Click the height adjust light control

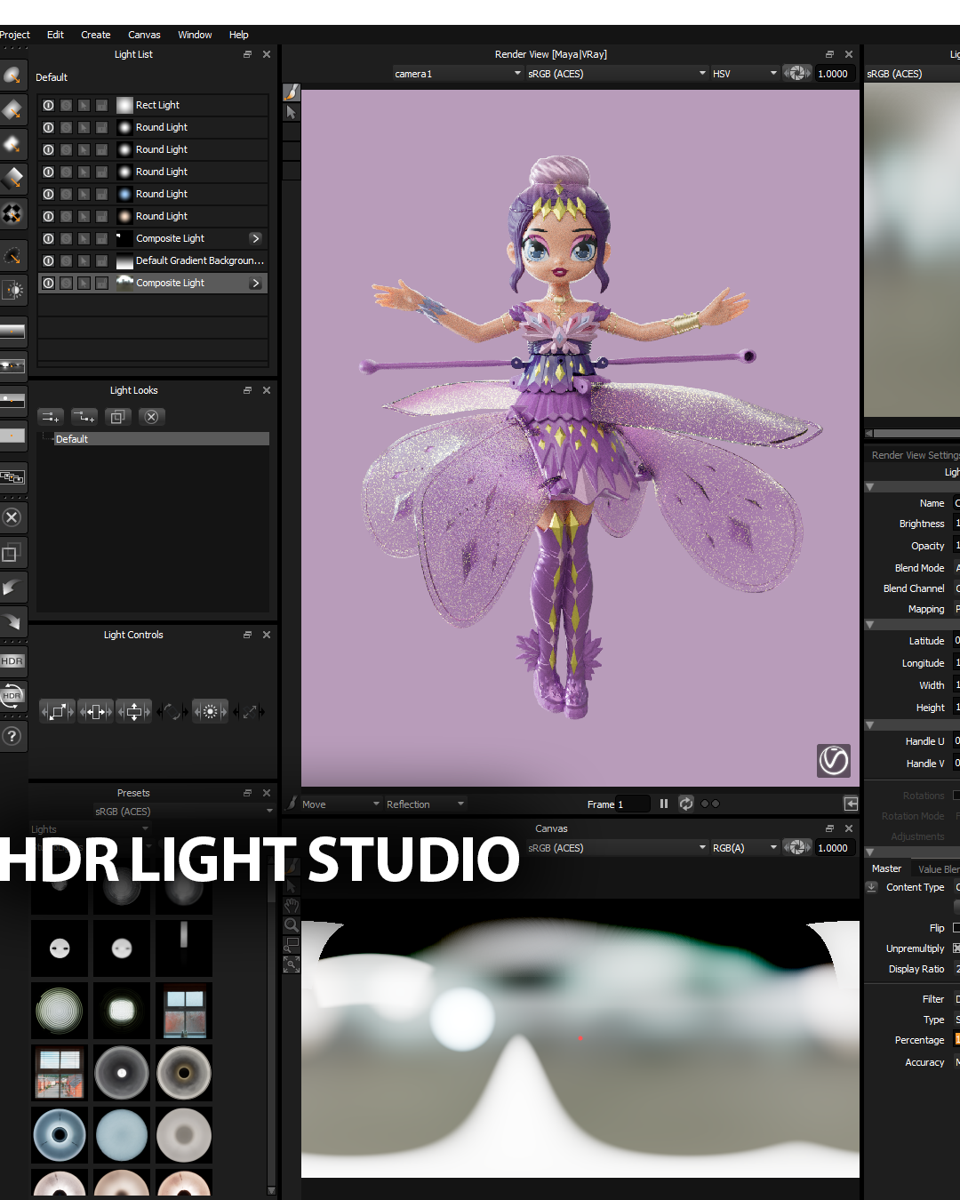pyautogui.click(x=134, y=711)
